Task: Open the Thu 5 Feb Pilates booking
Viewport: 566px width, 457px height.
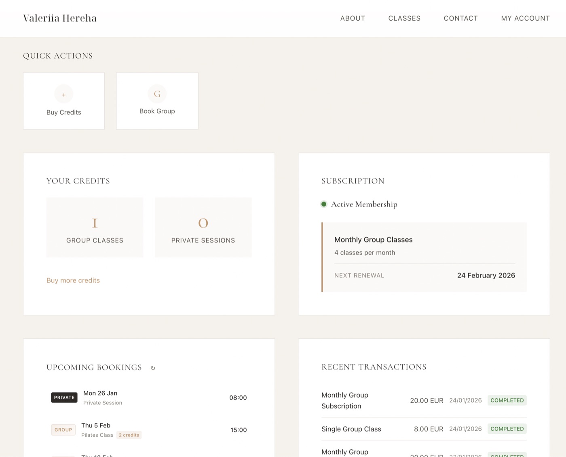Action: (149, 430)
